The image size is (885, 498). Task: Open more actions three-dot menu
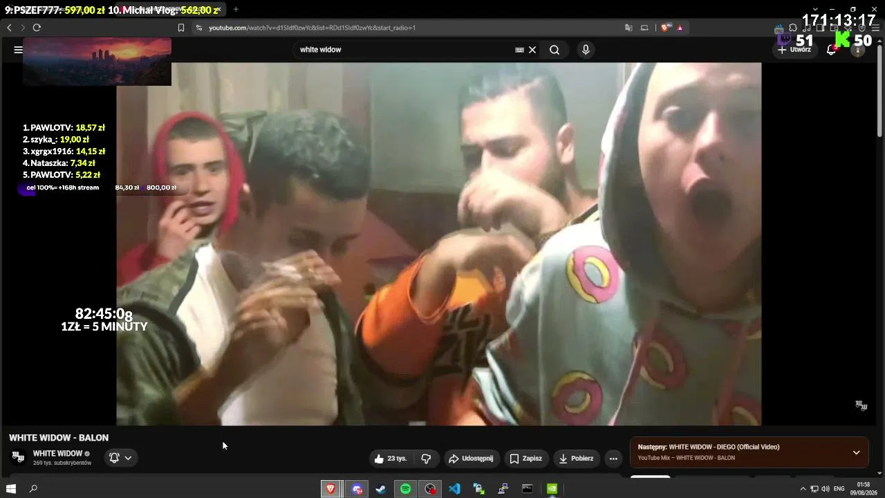[x=613, y=459]
